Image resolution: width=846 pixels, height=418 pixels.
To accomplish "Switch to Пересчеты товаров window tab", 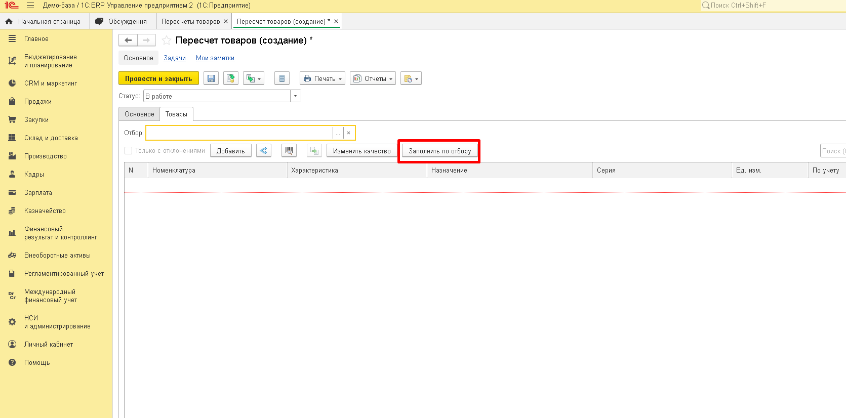I will tap(191, 22).
